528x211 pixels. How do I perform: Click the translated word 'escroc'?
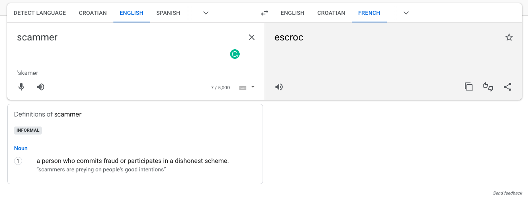[289, 38]
